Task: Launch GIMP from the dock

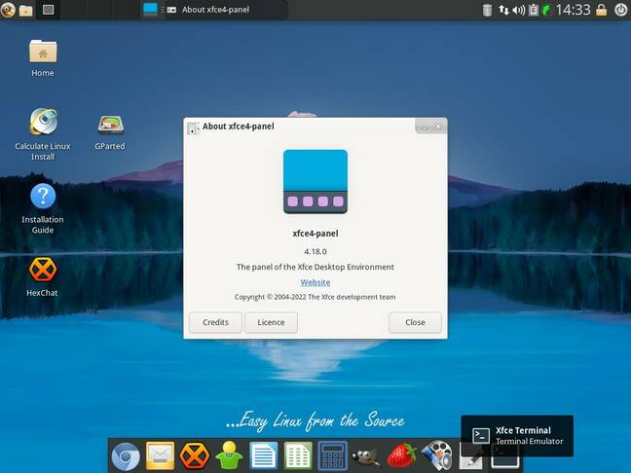Action: pos(366,456)
